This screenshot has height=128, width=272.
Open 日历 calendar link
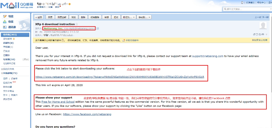click(x=5, y=79)
